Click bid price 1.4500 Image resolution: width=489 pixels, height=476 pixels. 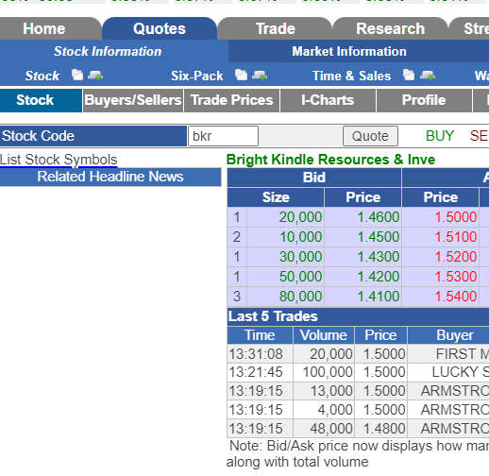[x=379, y=237]
